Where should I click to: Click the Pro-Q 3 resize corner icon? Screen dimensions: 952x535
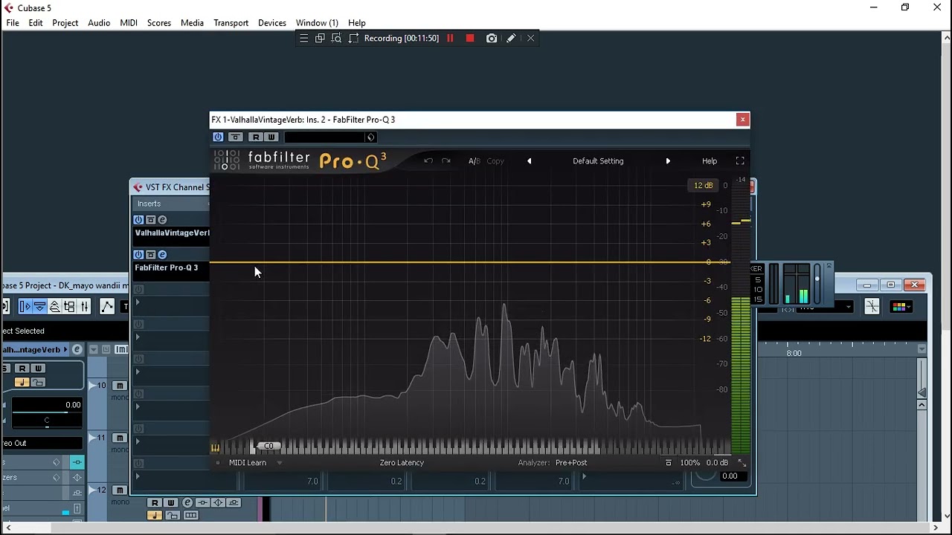click(x=742, y=462)
